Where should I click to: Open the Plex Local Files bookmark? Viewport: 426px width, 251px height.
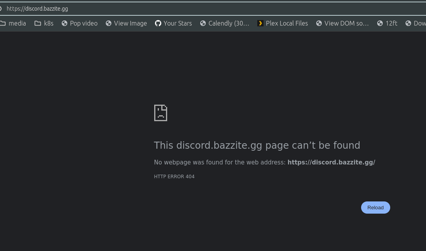point(282,23)
